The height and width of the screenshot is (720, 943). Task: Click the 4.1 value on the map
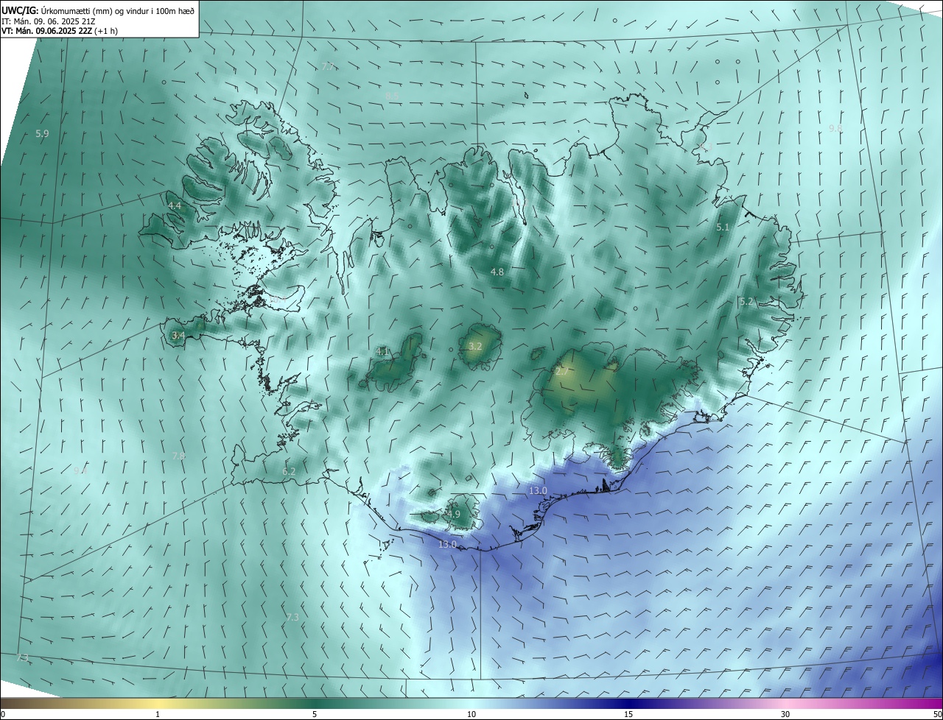tap(382, 351)
